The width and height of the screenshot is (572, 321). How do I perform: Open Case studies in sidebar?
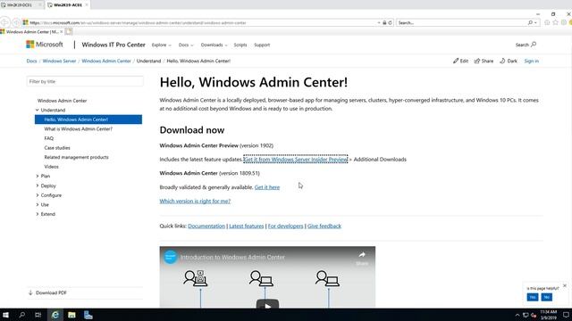click(57, 148)
